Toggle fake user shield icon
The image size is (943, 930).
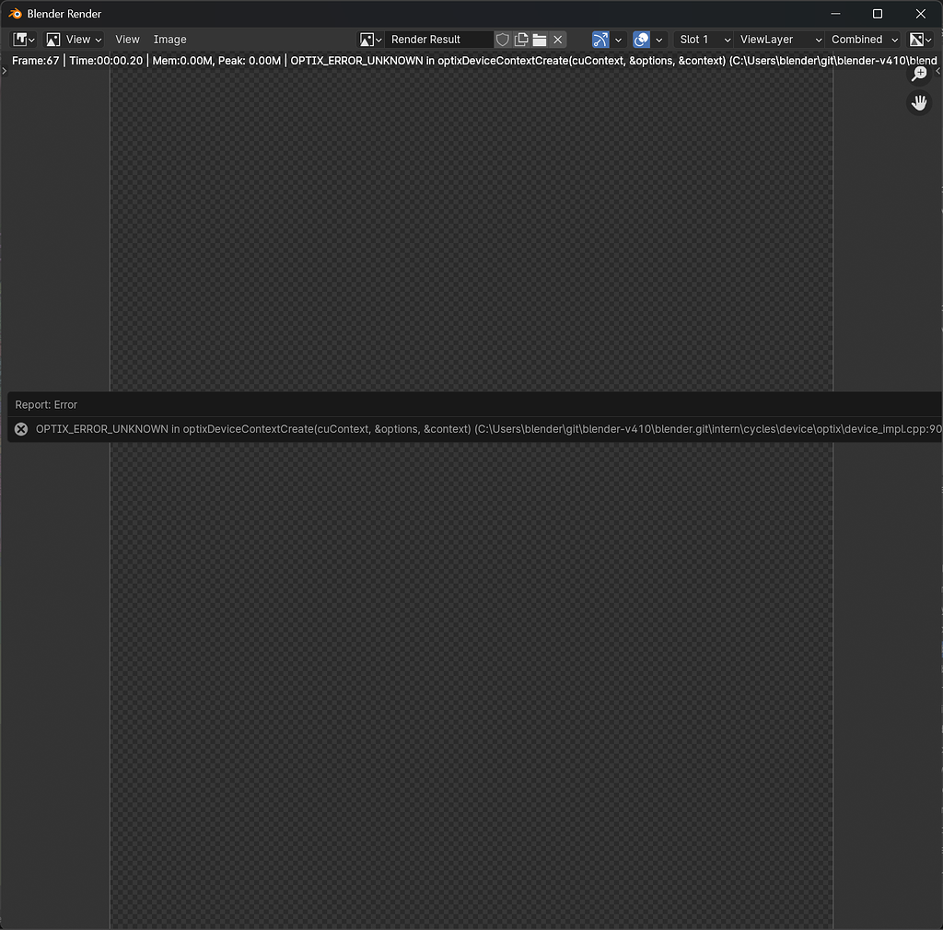[x=502, y=40]
